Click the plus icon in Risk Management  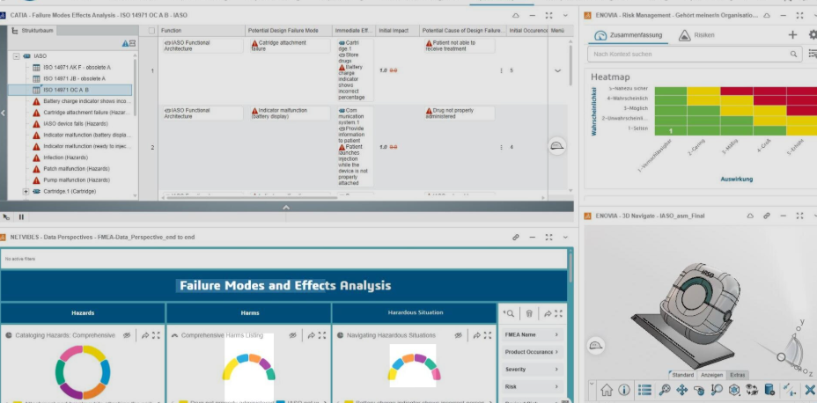792,35
